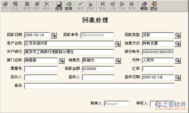Click the Audit (审核) toolbar icon
The image size is (189, 113).
(81, 6)
